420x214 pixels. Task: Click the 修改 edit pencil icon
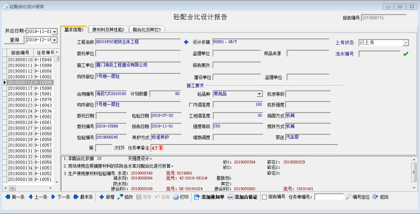120,197
